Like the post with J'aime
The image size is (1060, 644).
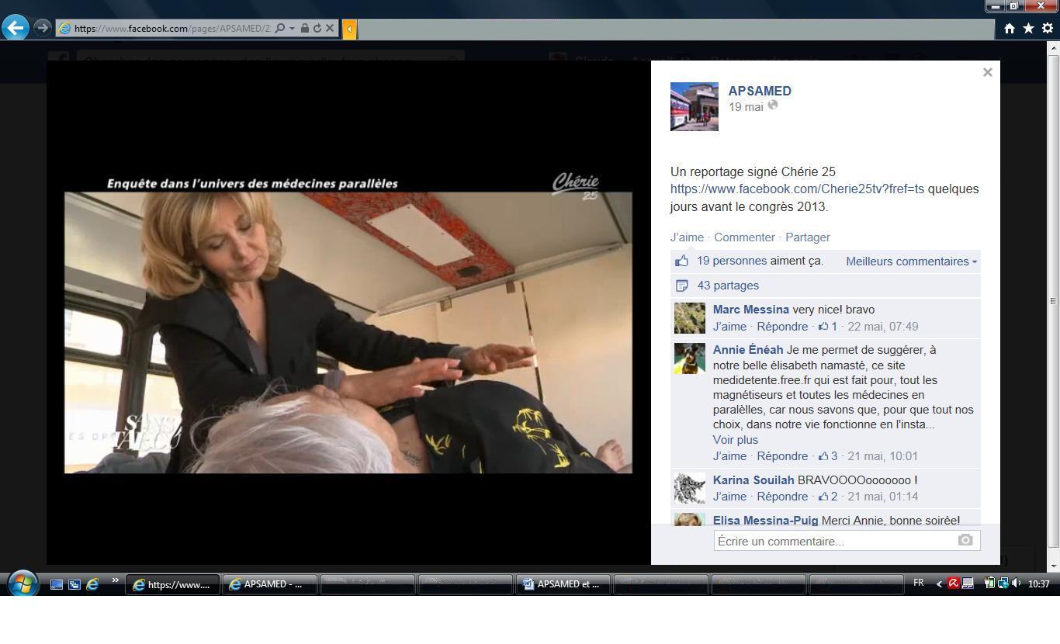(687, 237)
